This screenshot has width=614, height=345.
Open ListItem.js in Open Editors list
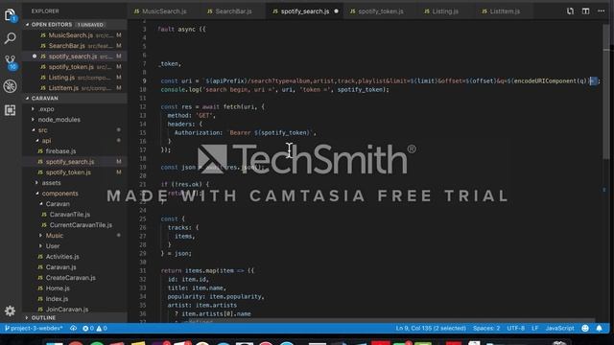point(75,88)
